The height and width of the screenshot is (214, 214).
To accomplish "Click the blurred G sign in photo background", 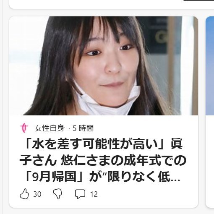I will coord(161,37).
